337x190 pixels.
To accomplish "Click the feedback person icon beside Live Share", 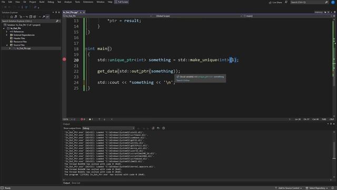I will point(286,2).
